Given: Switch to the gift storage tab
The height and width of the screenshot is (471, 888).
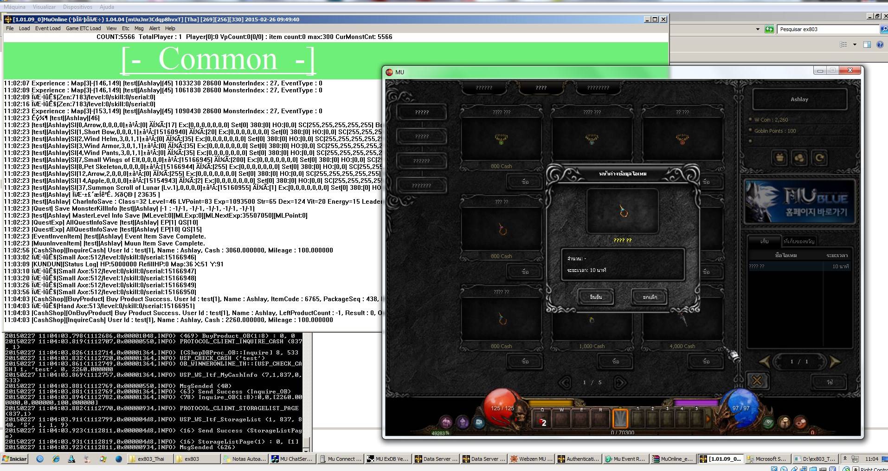Looking at the screenshot, I should (799, 241).
